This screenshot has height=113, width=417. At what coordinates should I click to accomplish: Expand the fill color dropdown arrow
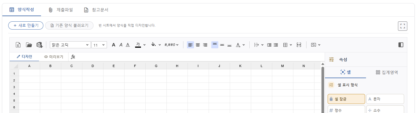160,45
